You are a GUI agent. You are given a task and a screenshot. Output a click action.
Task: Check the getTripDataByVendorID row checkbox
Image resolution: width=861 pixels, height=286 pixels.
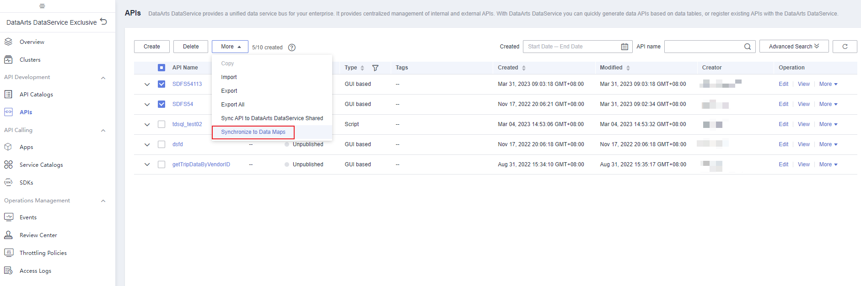pyautogui.click(x=161, y=164)
